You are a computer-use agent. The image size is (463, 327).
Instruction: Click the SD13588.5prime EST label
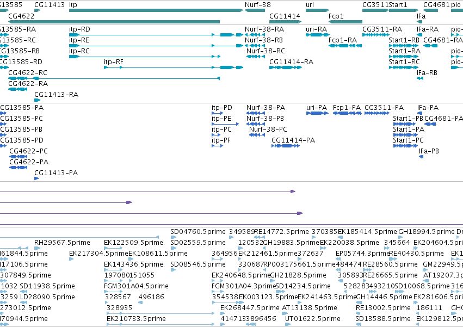383,319
